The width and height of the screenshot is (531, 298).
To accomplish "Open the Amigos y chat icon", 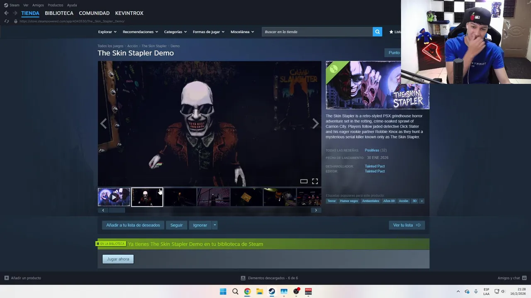I will point(524,278).
